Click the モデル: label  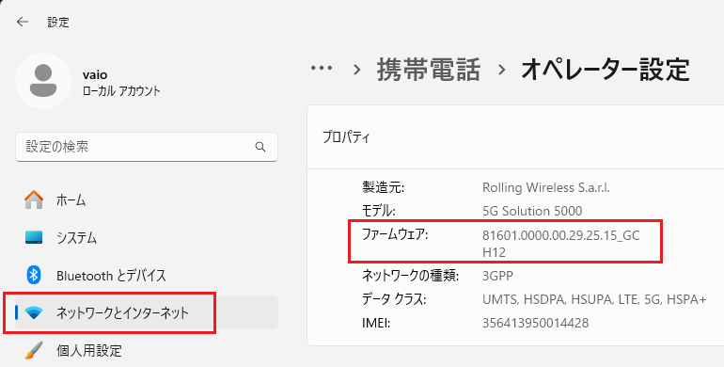point(379,211)
